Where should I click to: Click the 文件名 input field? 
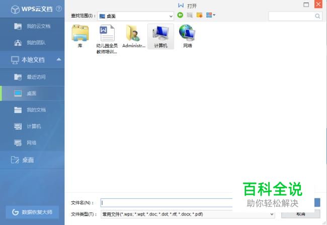167,203
